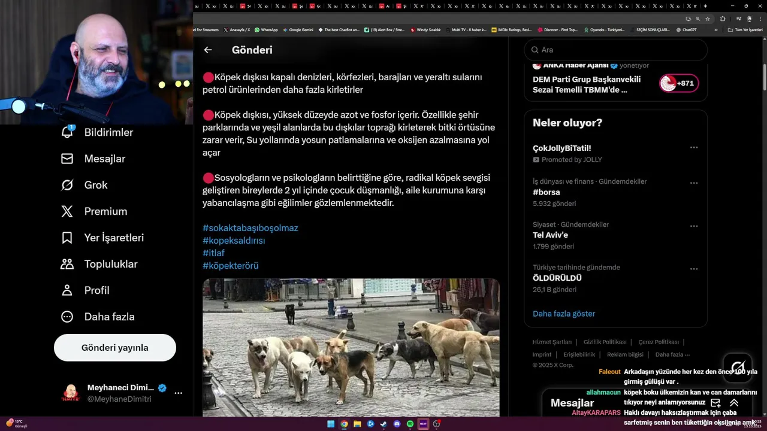Open the Reklam bilgisi footer link

tap(625, 354)
